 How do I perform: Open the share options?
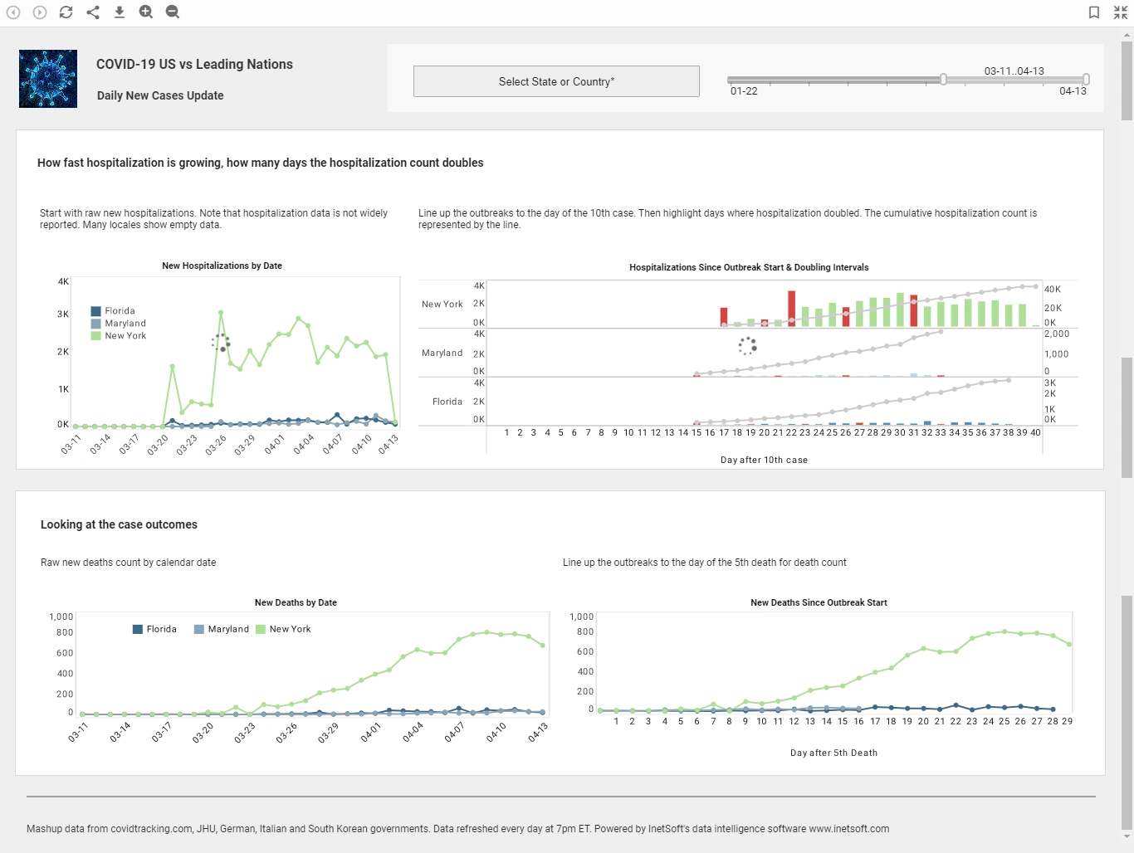click(92, 12)
